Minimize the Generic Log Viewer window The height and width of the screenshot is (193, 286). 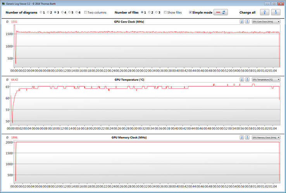click(x=267, y=3)
